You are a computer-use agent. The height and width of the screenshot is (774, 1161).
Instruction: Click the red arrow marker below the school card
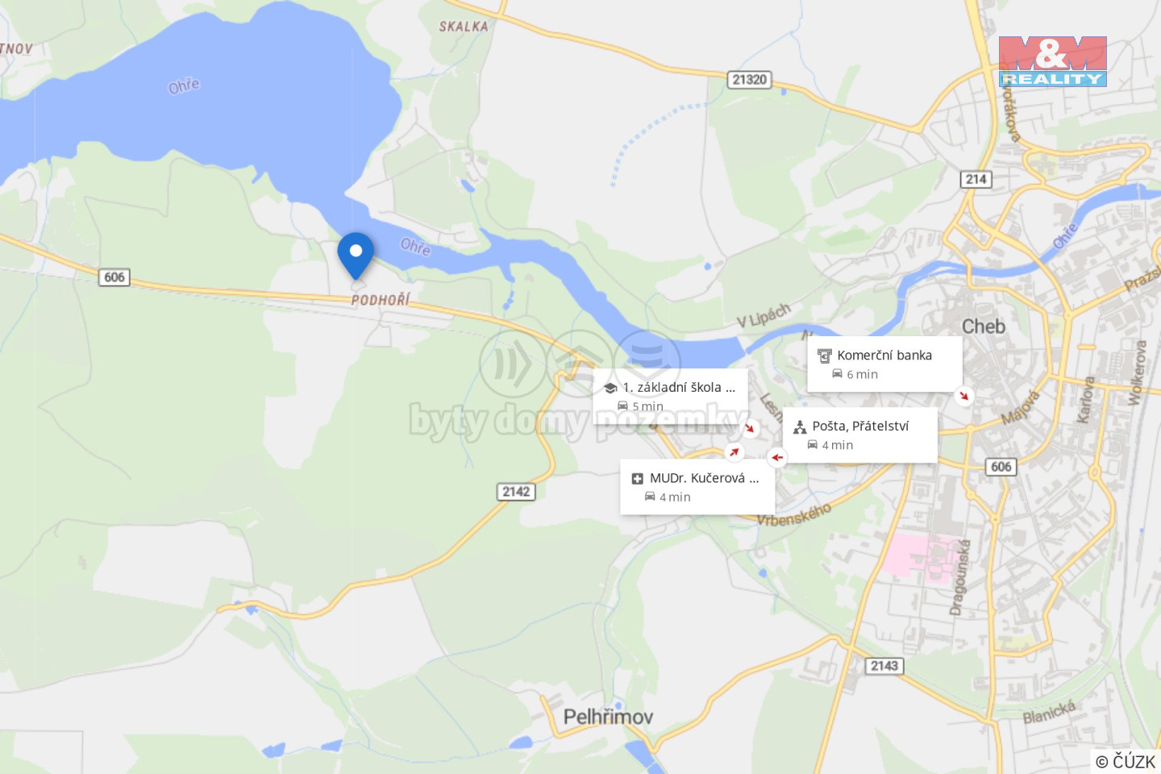coord(749,428)
